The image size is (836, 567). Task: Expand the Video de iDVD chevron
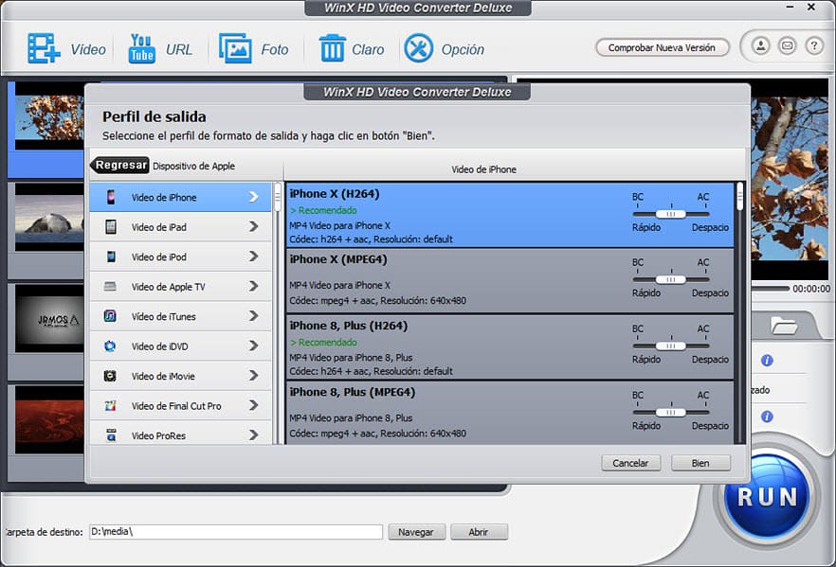pyautogui.click(x=254, y=346)
